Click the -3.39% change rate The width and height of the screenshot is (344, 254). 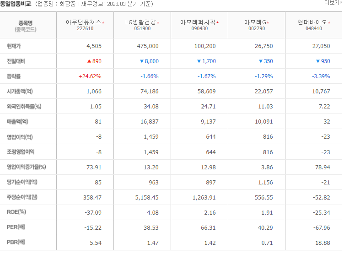pos(321,76)
